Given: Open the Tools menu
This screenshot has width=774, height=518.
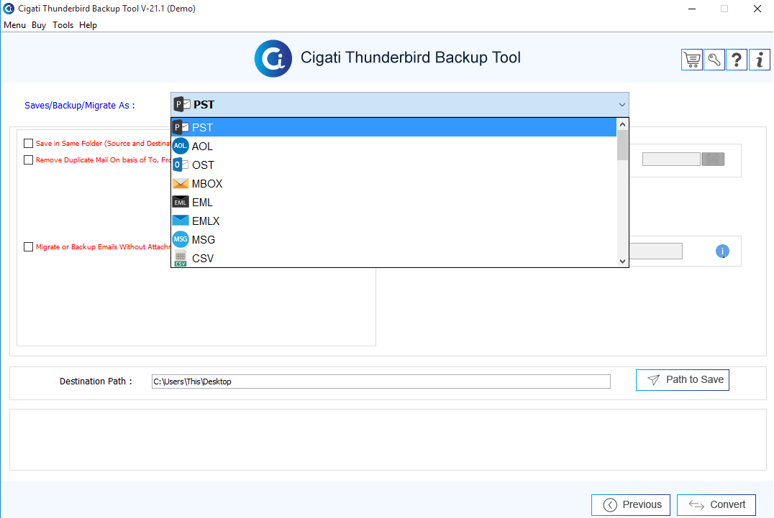Looking at the screenshot, I should (x=63, y=25).
